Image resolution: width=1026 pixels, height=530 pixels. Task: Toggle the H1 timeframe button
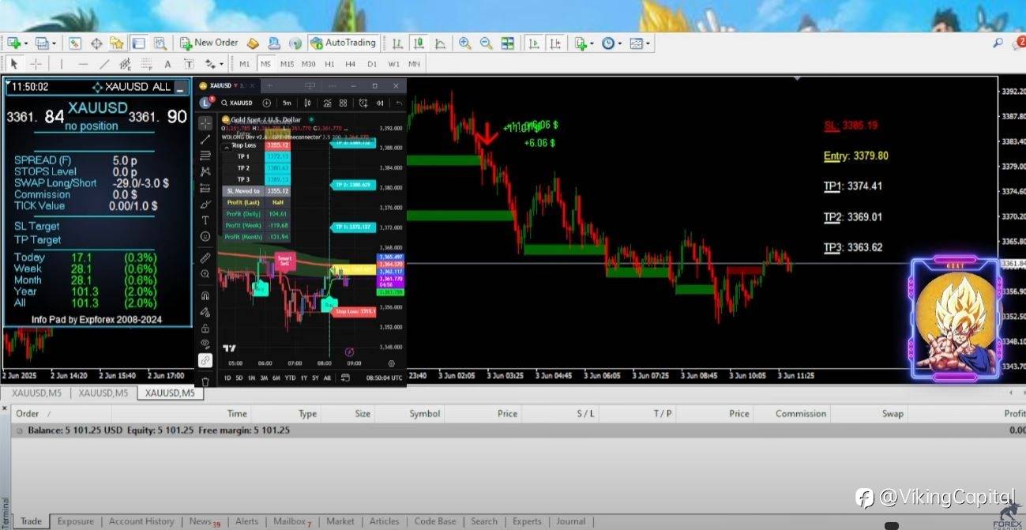tap(329, 64)
